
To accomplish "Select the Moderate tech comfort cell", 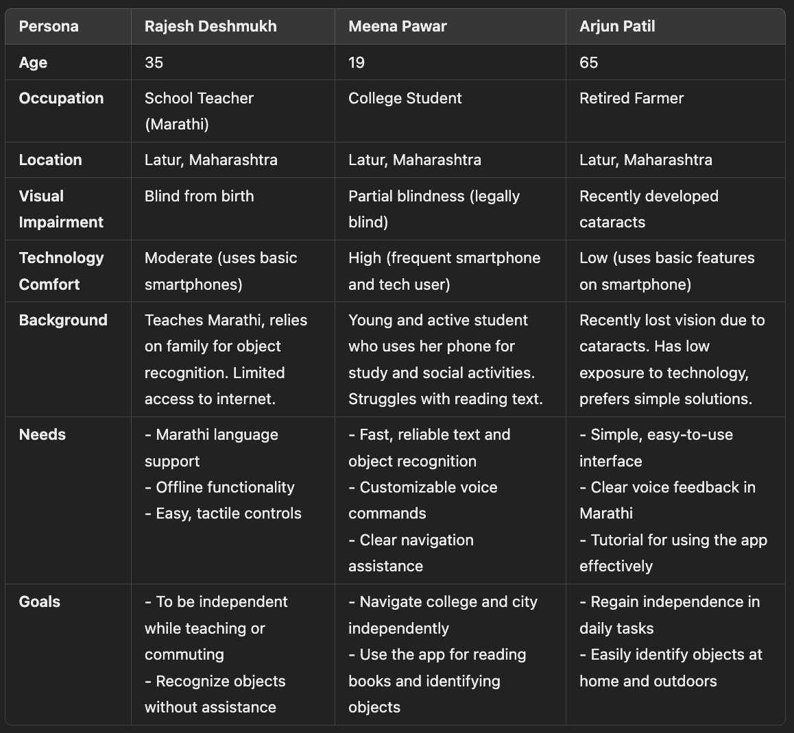I will click(232, 271).
